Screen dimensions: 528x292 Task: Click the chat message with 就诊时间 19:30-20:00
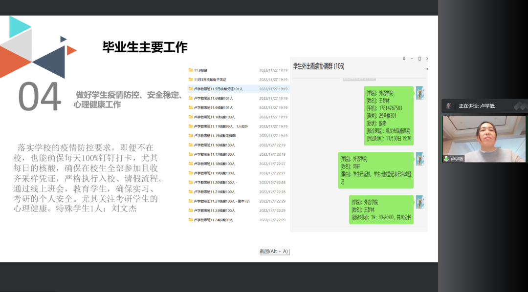point(381,209)
